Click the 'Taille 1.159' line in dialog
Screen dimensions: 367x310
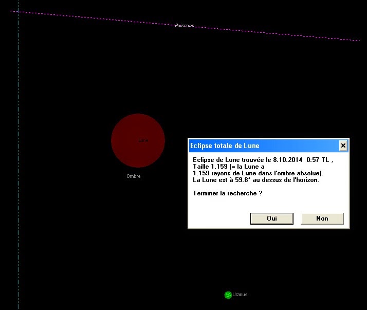(x=229, y=167)
